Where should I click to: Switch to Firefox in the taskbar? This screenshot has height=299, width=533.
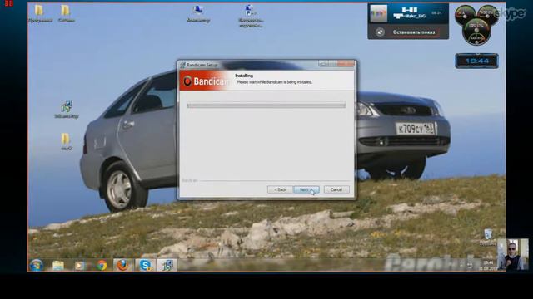tap(123, 265)
